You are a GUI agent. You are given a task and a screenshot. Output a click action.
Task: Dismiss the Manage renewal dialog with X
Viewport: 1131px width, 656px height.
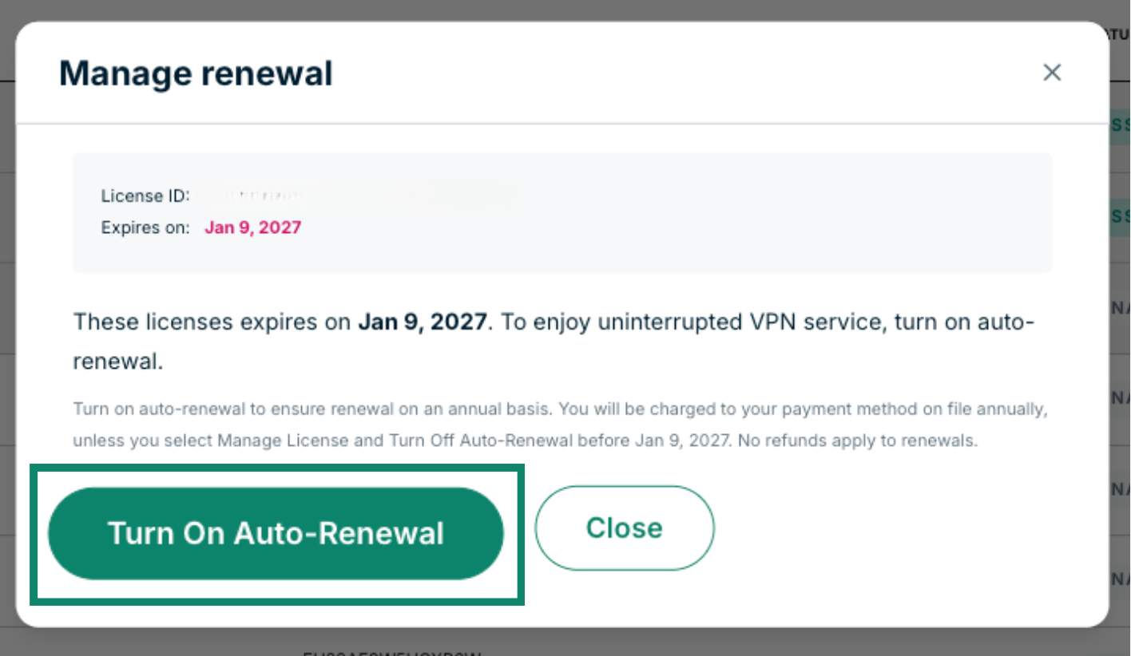1052,73
